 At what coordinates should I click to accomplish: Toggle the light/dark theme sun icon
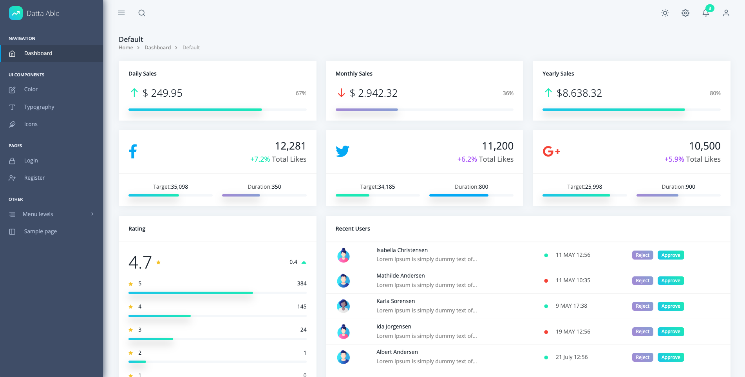tap(665, 13)
